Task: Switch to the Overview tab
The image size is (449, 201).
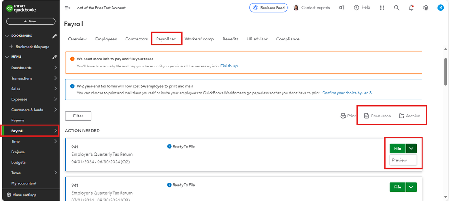Action: pyautogui.click(x=77, y=39)
